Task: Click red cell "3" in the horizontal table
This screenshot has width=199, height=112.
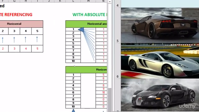Action: (x=14, y=49)
